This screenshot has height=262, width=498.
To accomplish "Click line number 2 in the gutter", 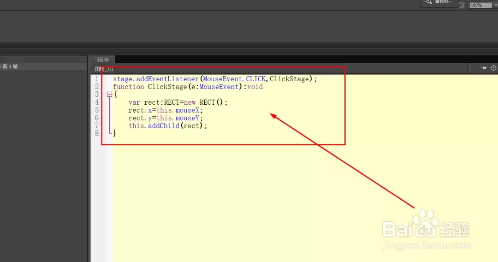I will pyautogui.click(x=97, y=86).
